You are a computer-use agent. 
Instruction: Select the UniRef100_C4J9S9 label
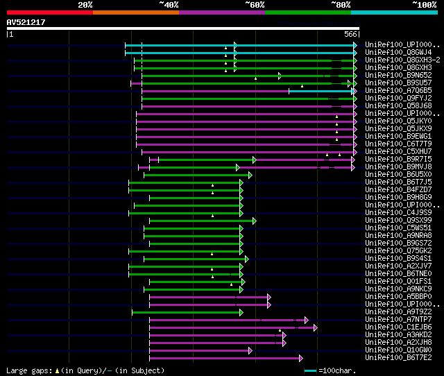pyautogui.click(x=398, y=213)
